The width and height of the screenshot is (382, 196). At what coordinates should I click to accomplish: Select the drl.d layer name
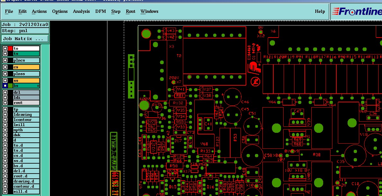[x=26, y=171]
